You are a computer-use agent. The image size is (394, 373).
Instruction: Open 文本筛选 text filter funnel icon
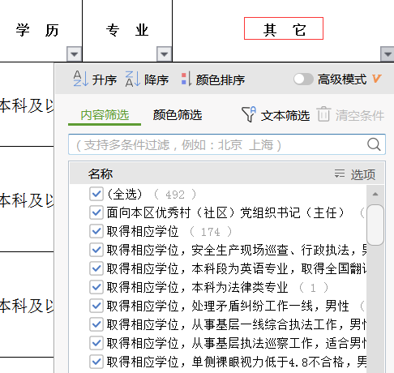coord(249,114)
